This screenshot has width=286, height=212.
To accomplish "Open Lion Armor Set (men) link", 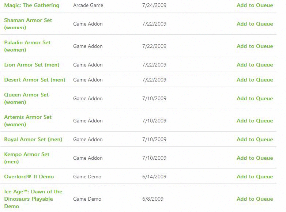I will tap(32, 65).
